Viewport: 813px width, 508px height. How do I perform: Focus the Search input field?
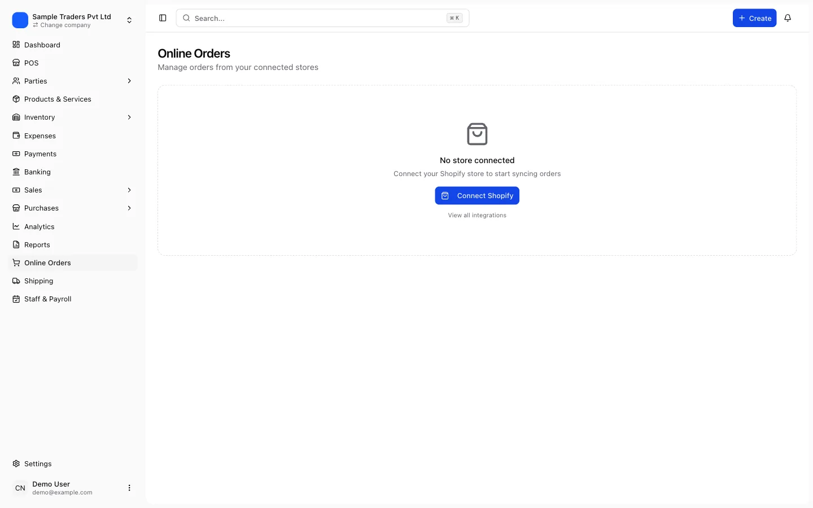pos(322,18)
